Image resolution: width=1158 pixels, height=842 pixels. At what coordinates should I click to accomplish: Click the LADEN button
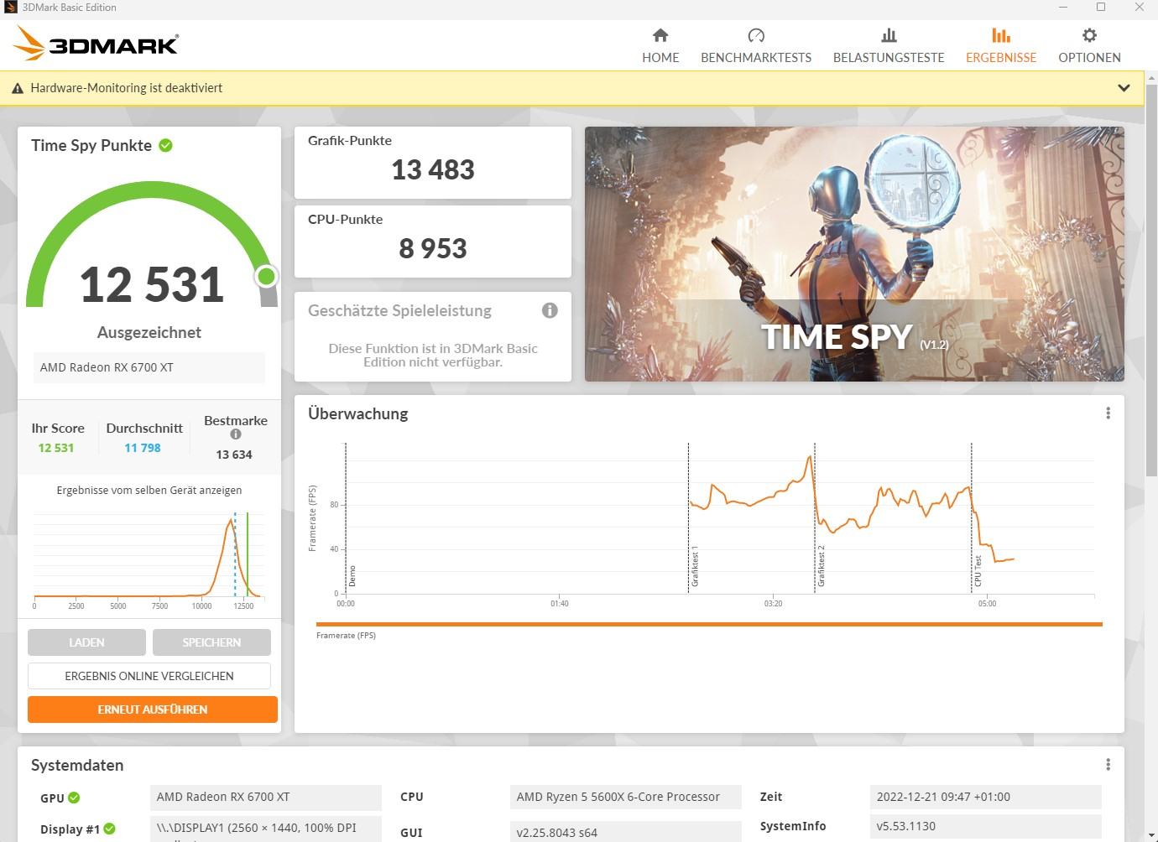coord(86,642)
